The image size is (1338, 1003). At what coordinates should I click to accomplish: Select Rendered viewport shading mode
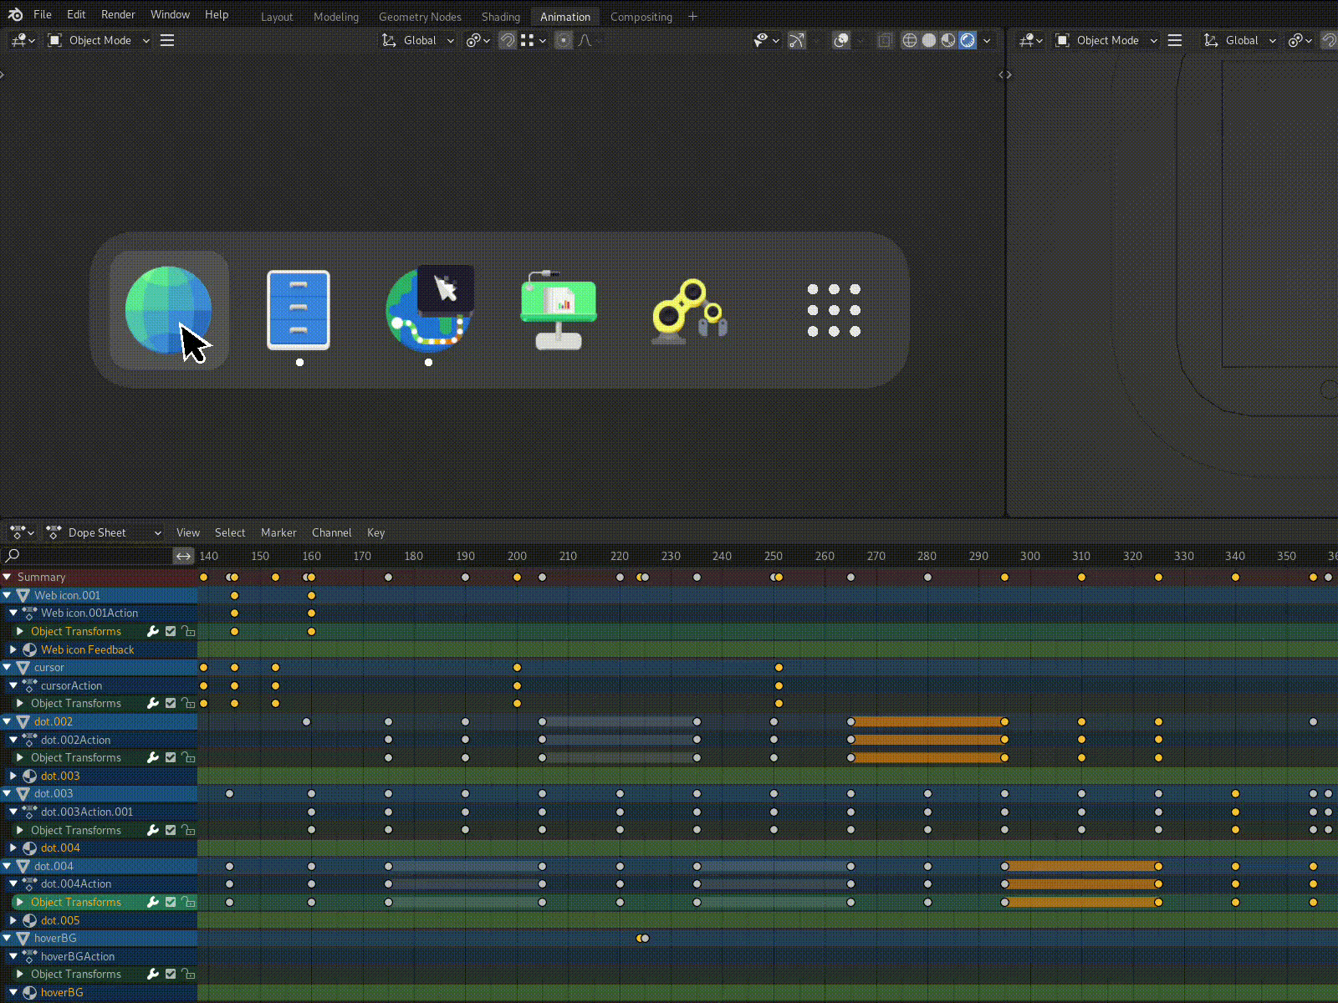968,40
